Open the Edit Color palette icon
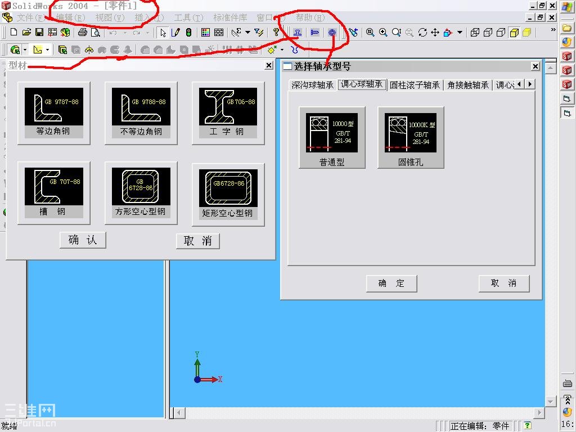Image resolution: width=576 pixels, height=432 pixels. [x=206, y=32]
